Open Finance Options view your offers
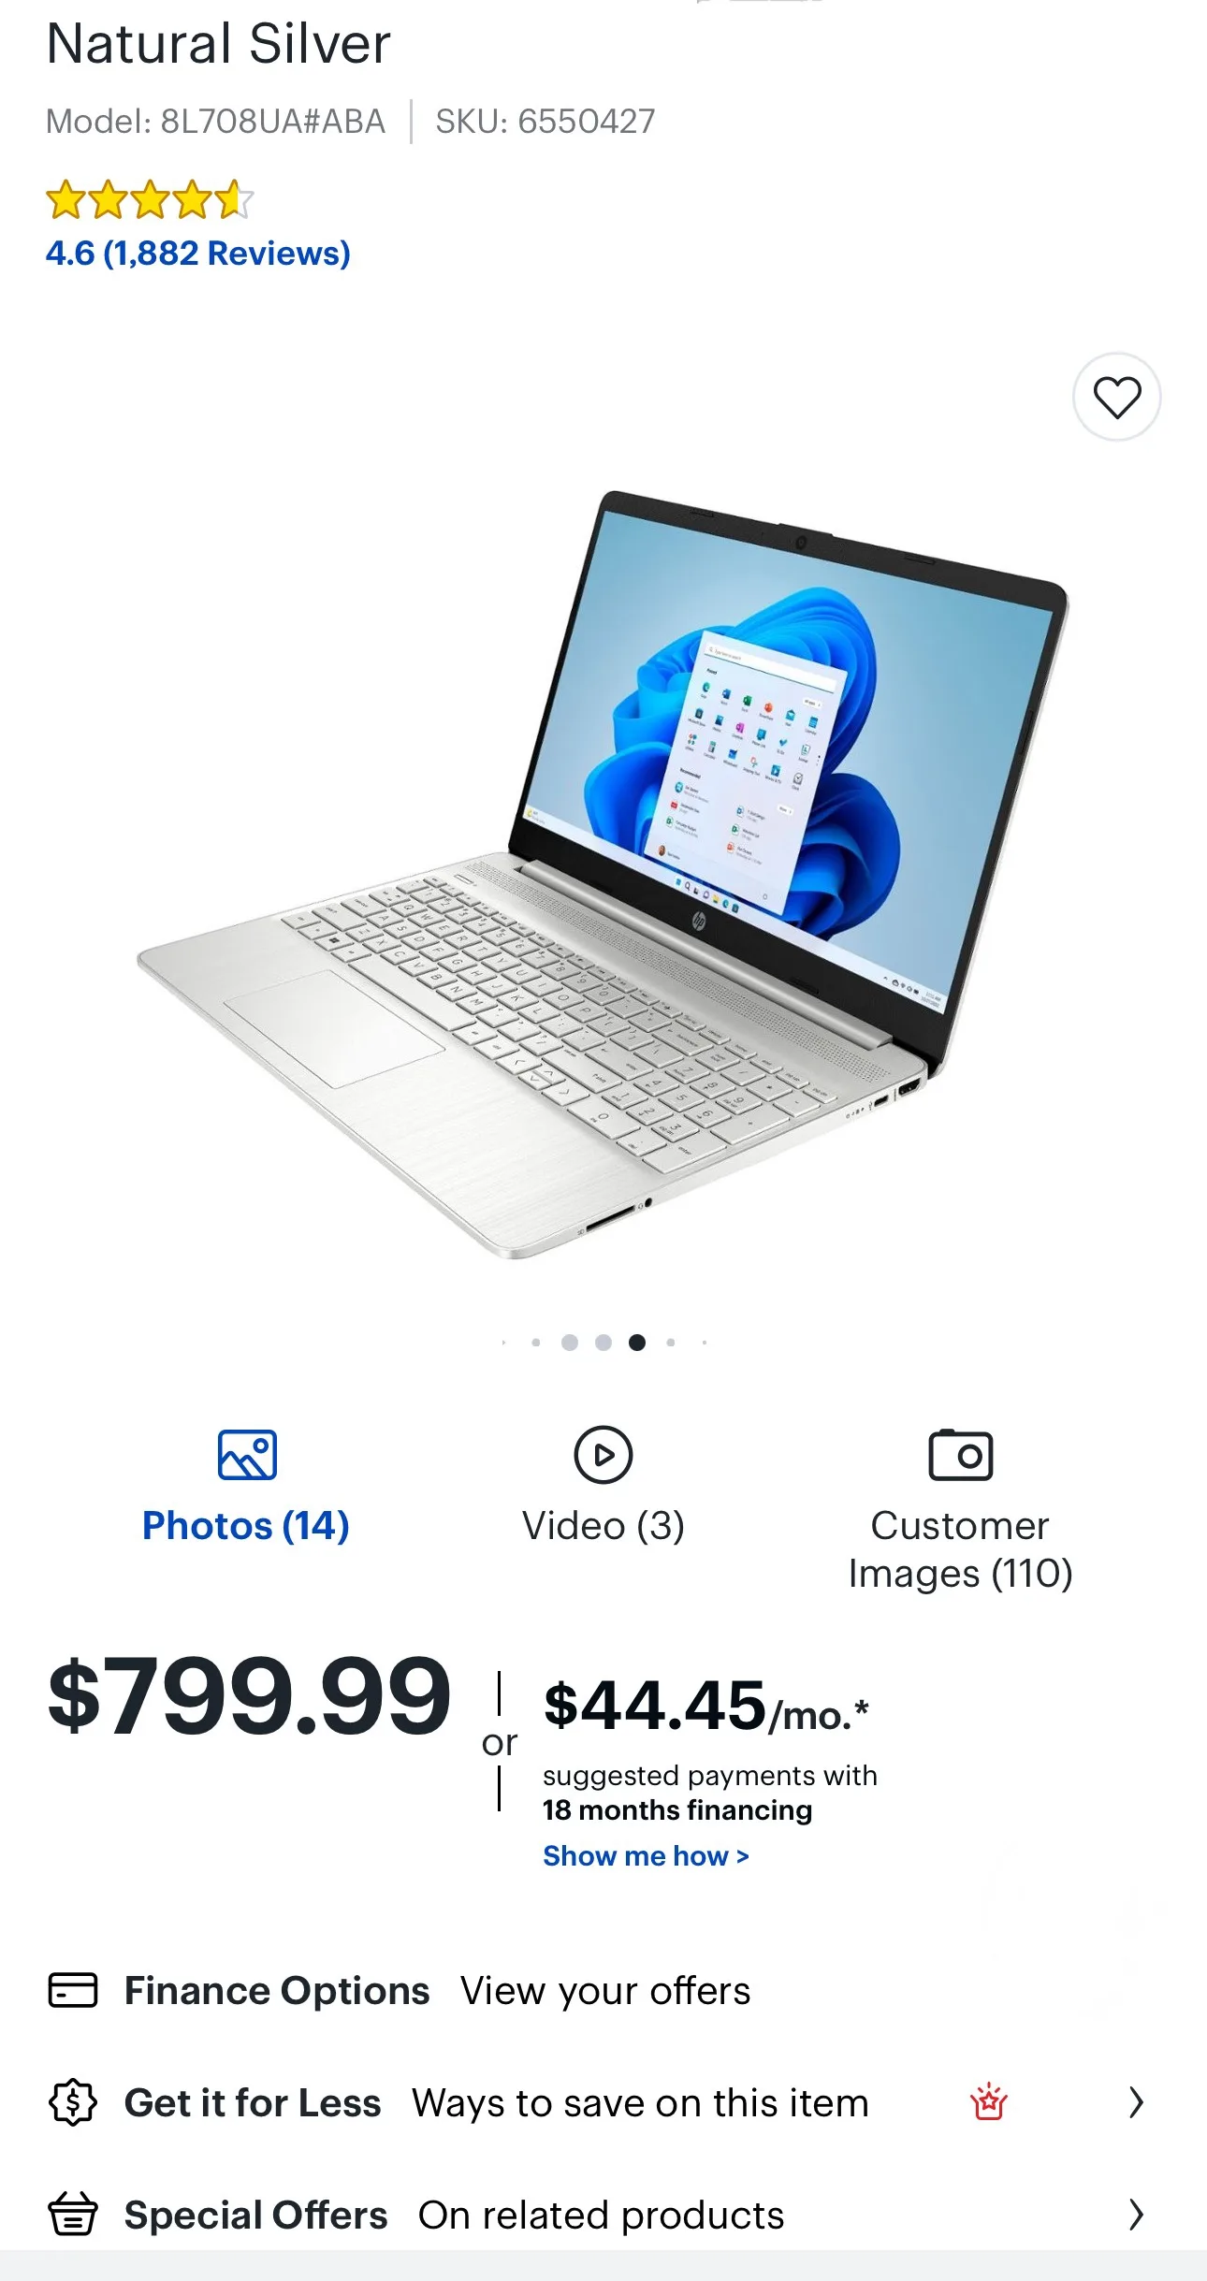The image size is (1207, 2281). point(605,1991)
